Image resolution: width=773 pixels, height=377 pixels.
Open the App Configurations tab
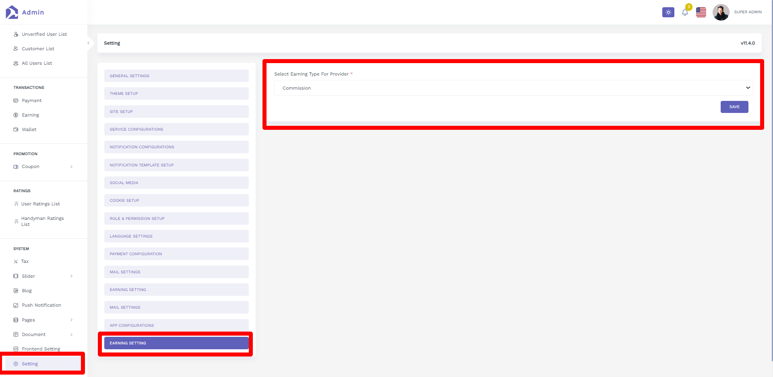click(176, 325)
